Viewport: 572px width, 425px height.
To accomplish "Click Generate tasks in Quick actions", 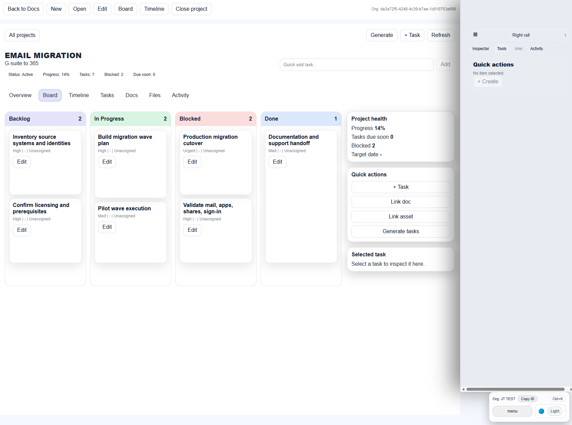I will [x=401, y=231].
